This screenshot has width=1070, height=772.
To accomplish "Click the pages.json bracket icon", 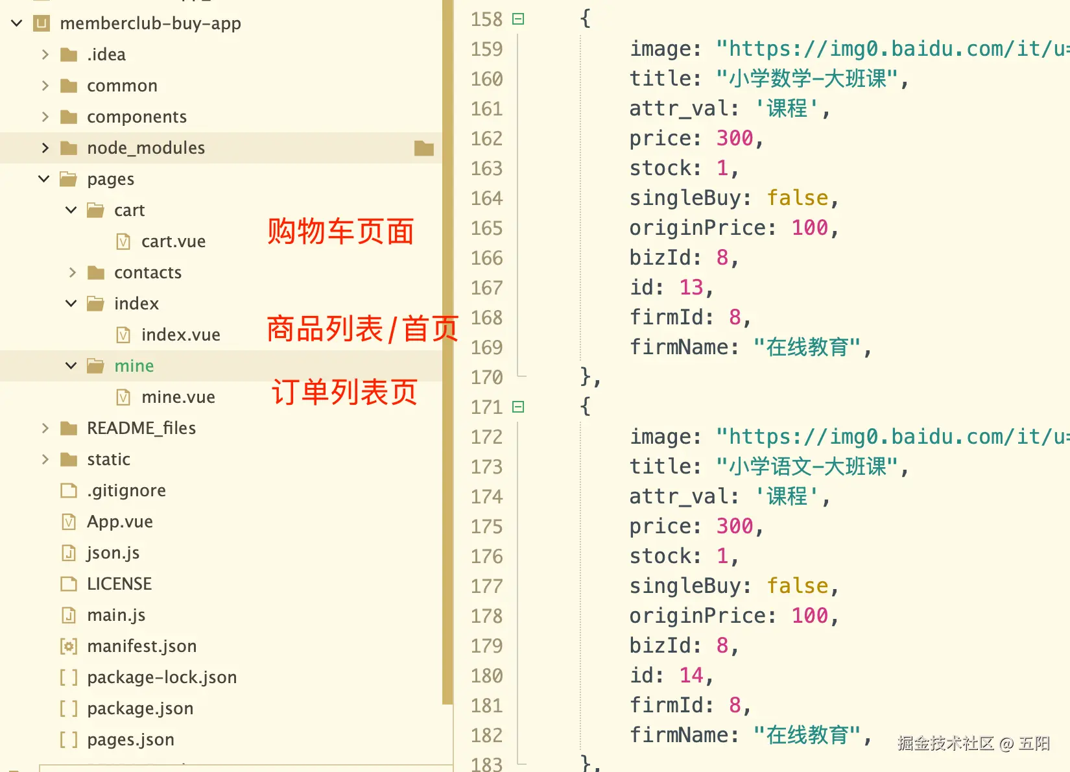I will click(x=69, y=740).
